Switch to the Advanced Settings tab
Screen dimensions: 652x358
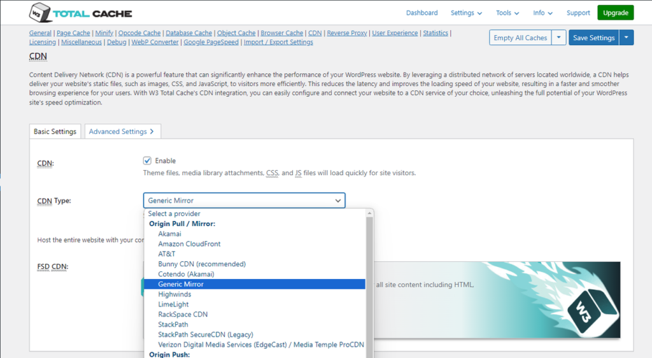(x=122, y=131)
